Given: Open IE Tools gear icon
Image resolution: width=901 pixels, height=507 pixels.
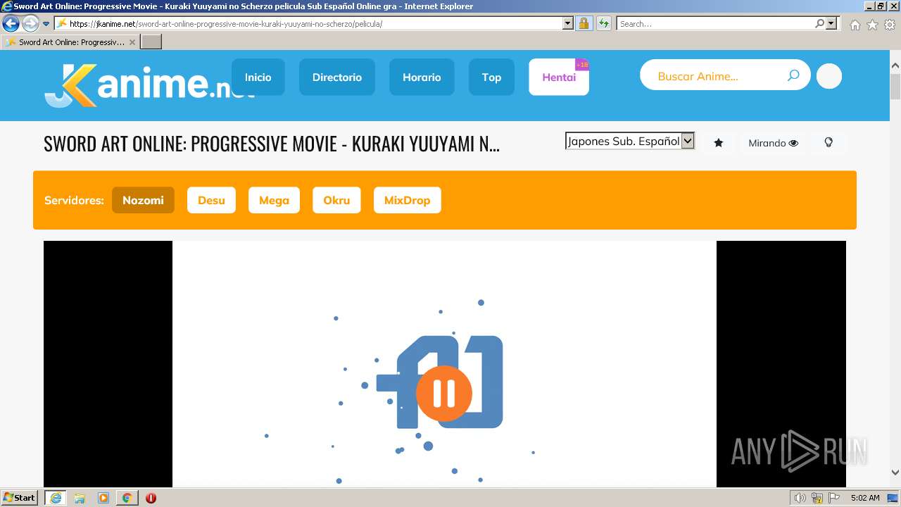Looking at the screenshot, I should pyautogui.click(x=890, y=25).
